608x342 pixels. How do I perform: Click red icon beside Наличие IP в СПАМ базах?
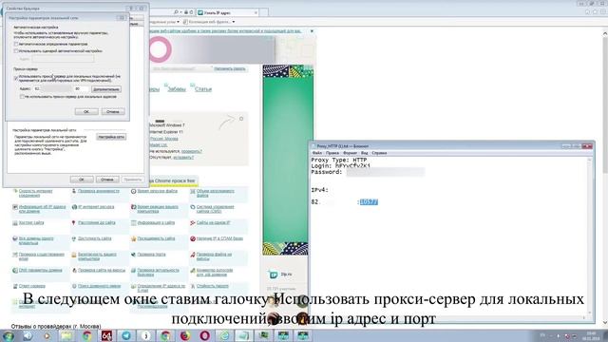pyautogui.click(x=193, y=238)
